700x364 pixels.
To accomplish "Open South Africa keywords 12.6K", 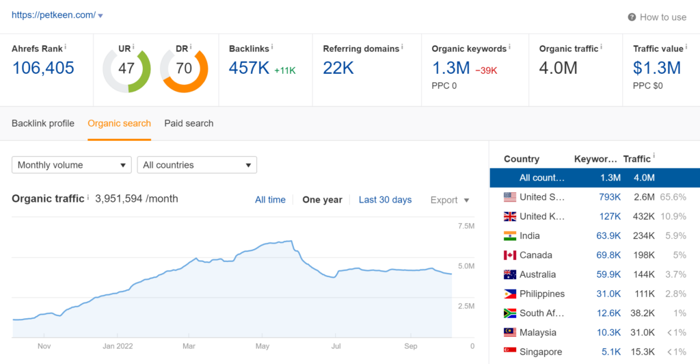I will tap(608, 313).
